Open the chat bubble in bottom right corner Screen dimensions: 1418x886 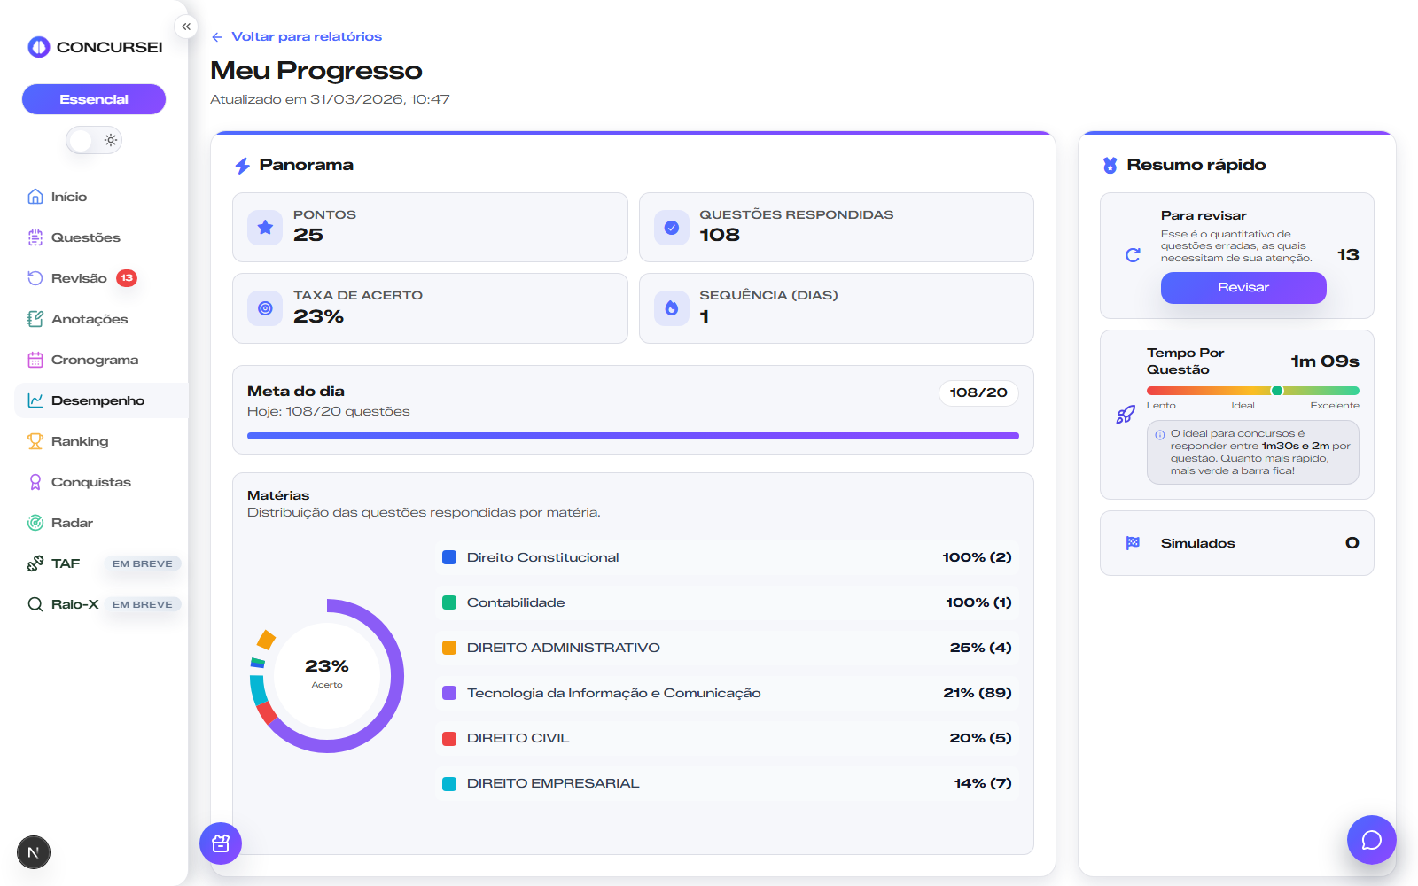[x=1370, y=839]
